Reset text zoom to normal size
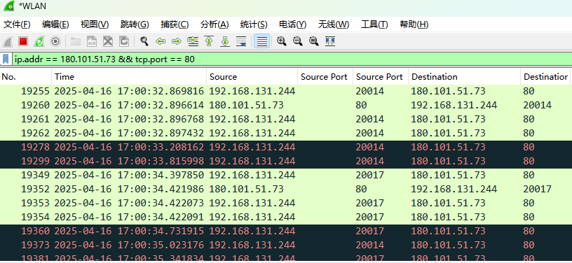 pyautogui.click(x=314, y=41)
